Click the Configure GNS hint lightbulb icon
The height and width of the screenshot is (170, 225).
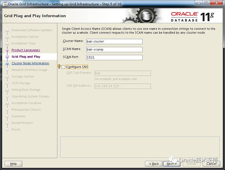click(59, 66)
